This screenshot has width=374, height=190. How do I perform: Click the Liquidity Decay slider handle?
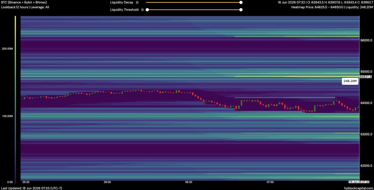click(241, 2)
